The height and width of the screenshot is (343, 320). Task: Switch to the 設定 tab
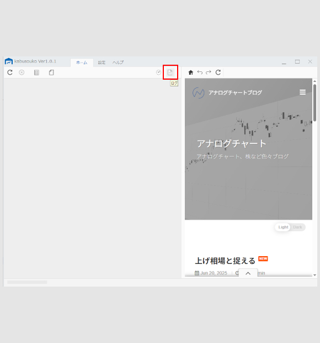coord(102,63)
